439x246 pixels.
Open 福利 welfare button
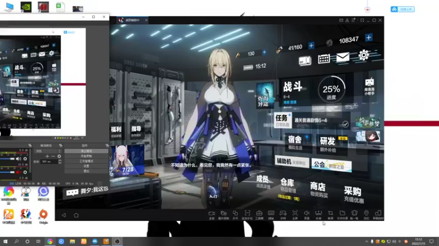pos(116,132)
